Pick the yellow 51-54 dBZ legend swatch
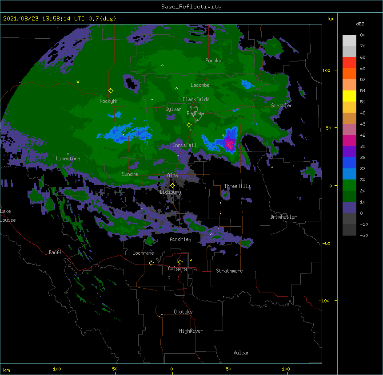The width and height of the screenshot is (383, 375). point(349,96)
